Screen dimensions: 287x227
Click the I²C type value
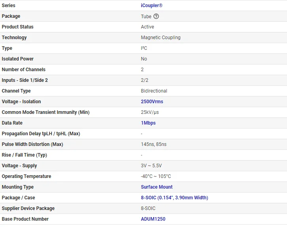[143, 48]
